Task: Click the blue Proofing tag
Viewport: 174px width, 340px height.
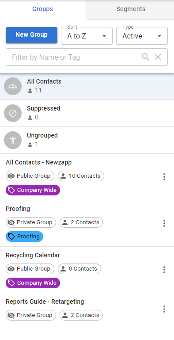Action: tap(24, 237)
